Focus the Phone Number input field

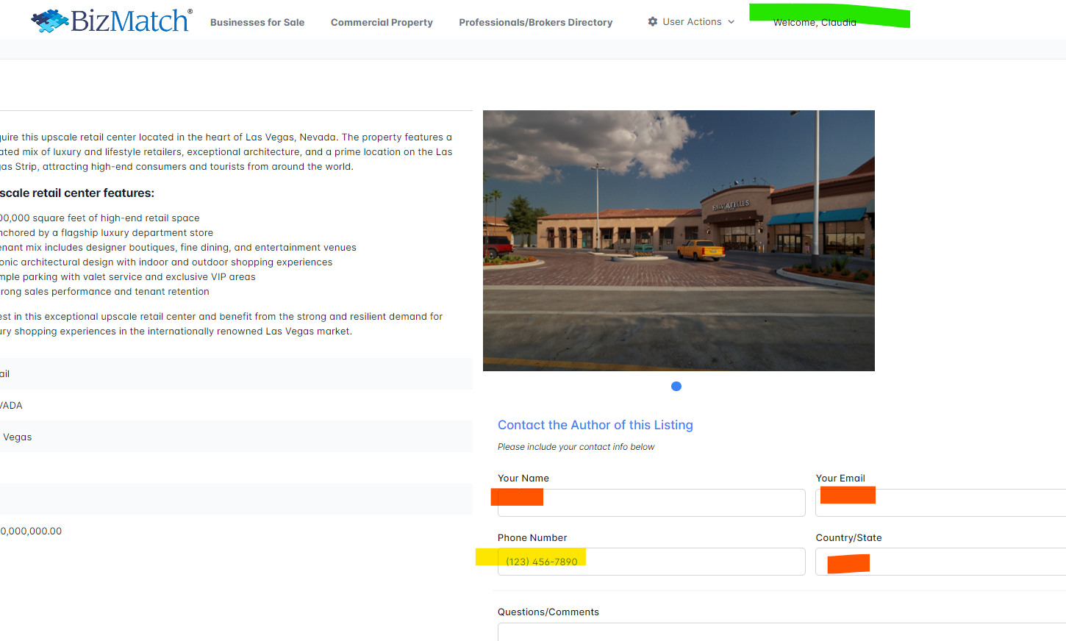tap(651, 562)
